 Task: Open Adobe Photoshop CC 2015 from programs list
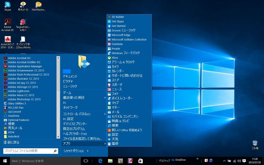[x=24, y=99]
